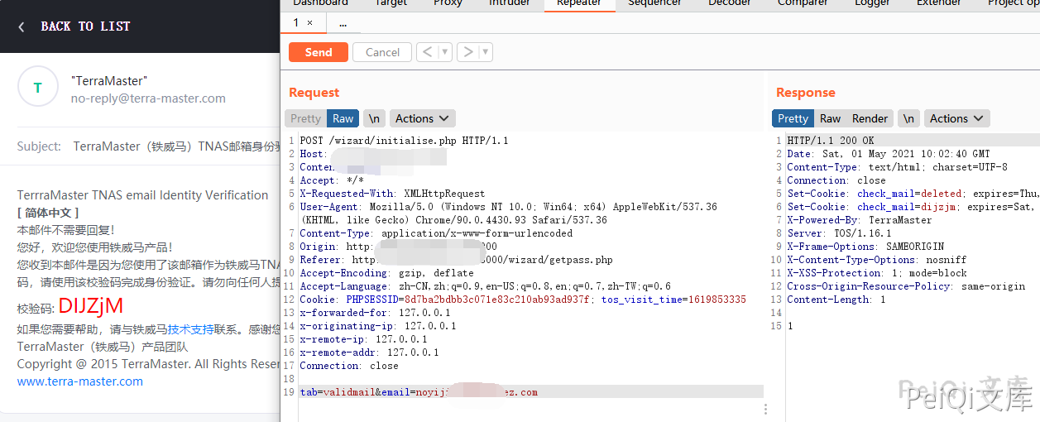
Task: Expand the Request Actions dropdown
Action: 422,118
